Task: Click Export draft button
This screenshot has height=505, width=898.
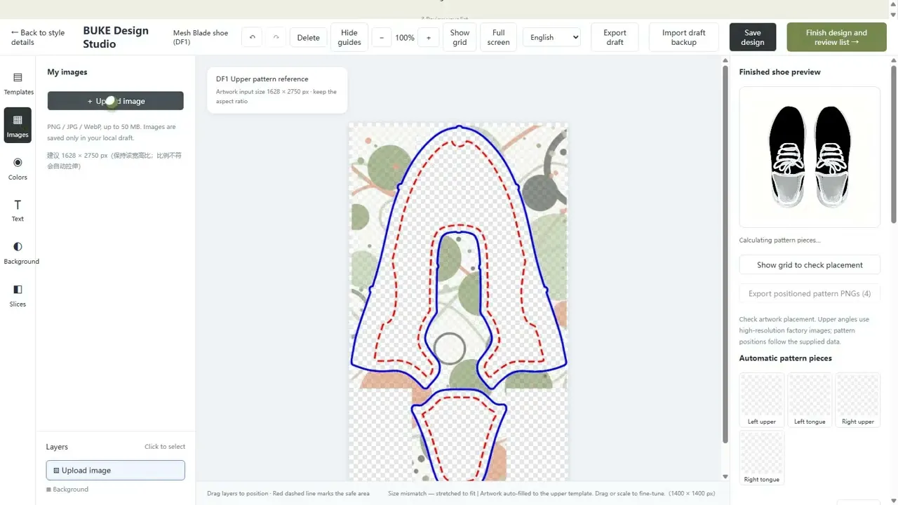Action: [615, 37]
